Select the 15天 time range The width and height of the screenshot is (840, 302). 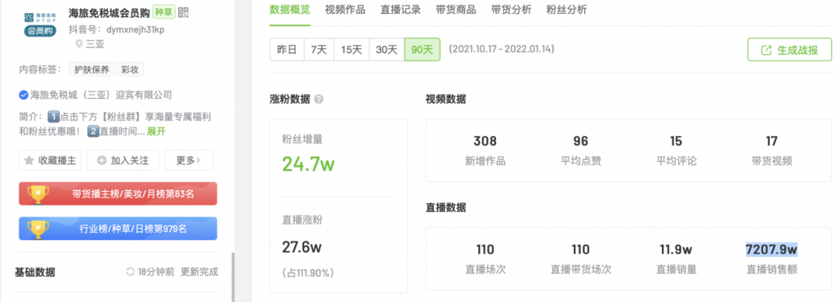coord(352,50)
